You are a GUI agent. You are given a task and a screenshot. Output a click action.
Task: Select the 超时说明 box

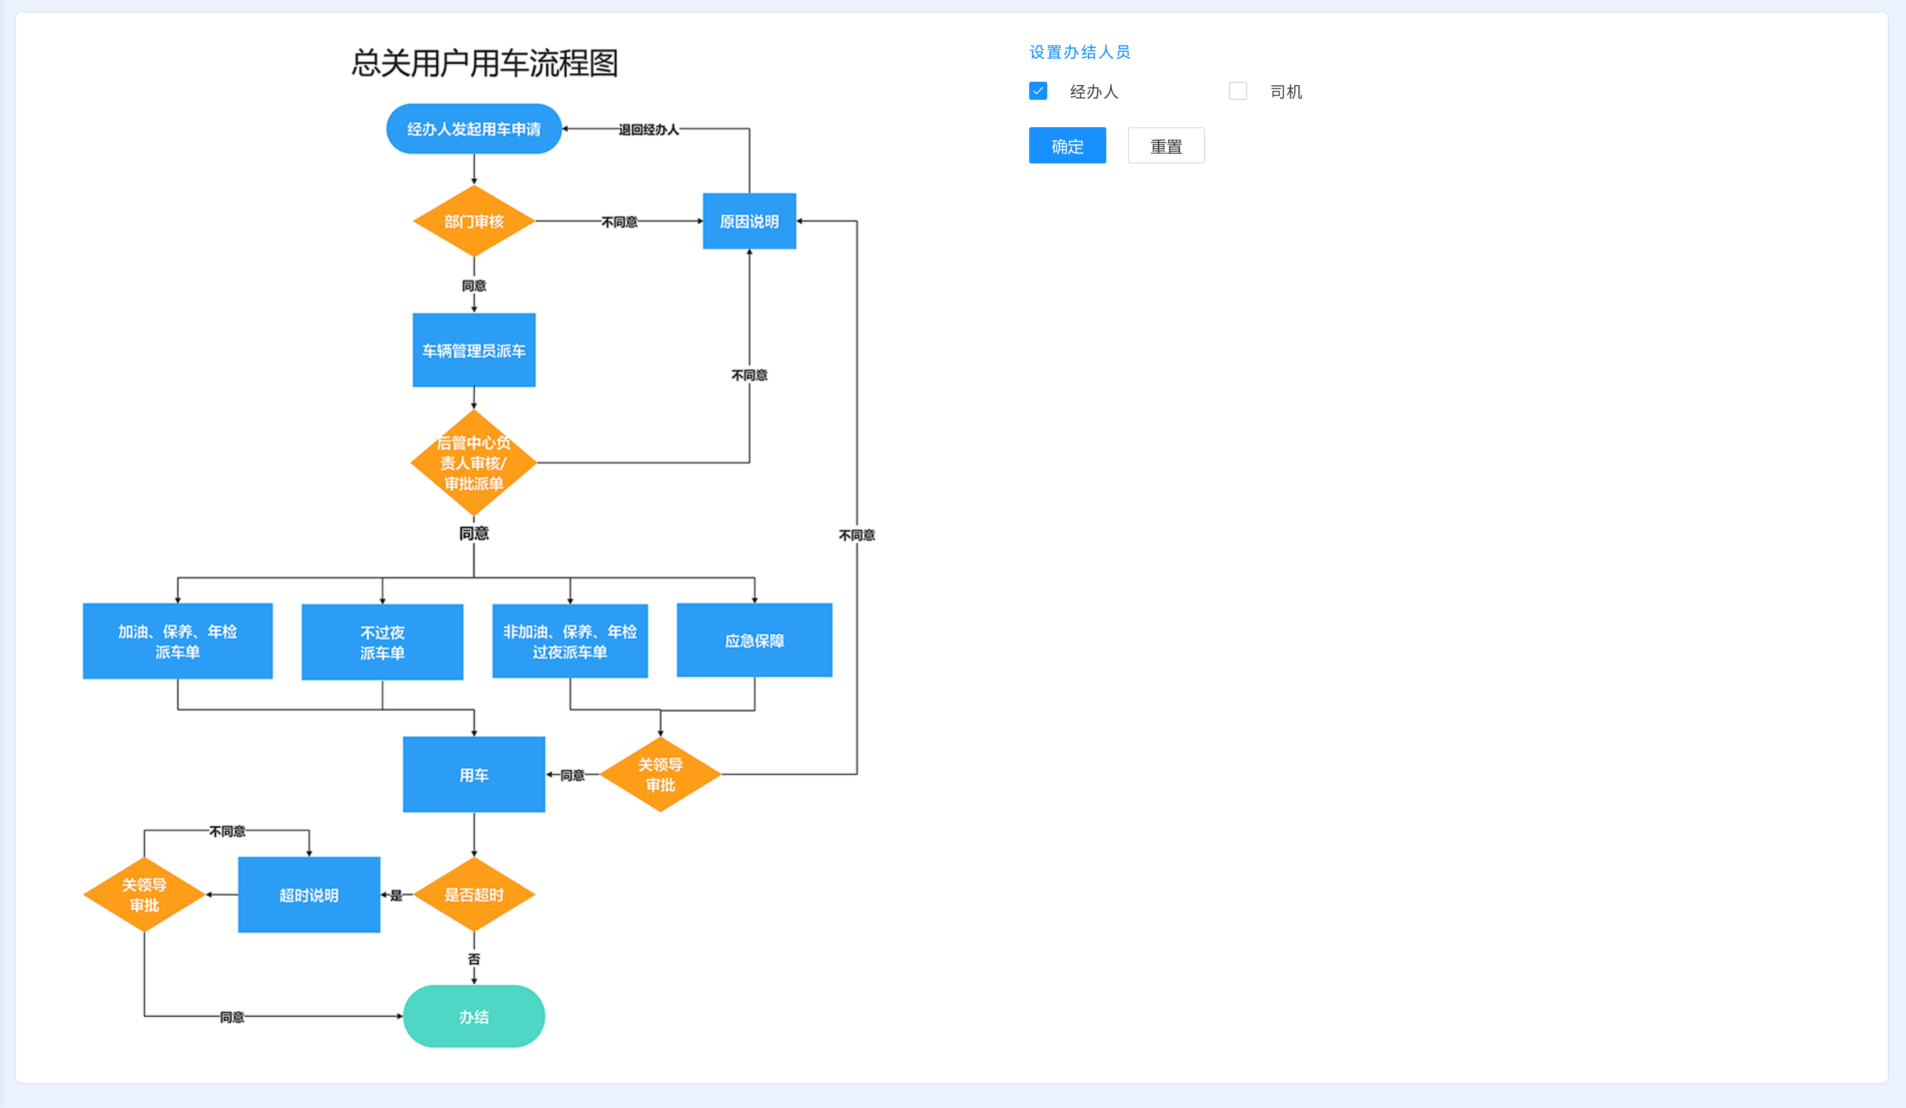coord(308,895)
